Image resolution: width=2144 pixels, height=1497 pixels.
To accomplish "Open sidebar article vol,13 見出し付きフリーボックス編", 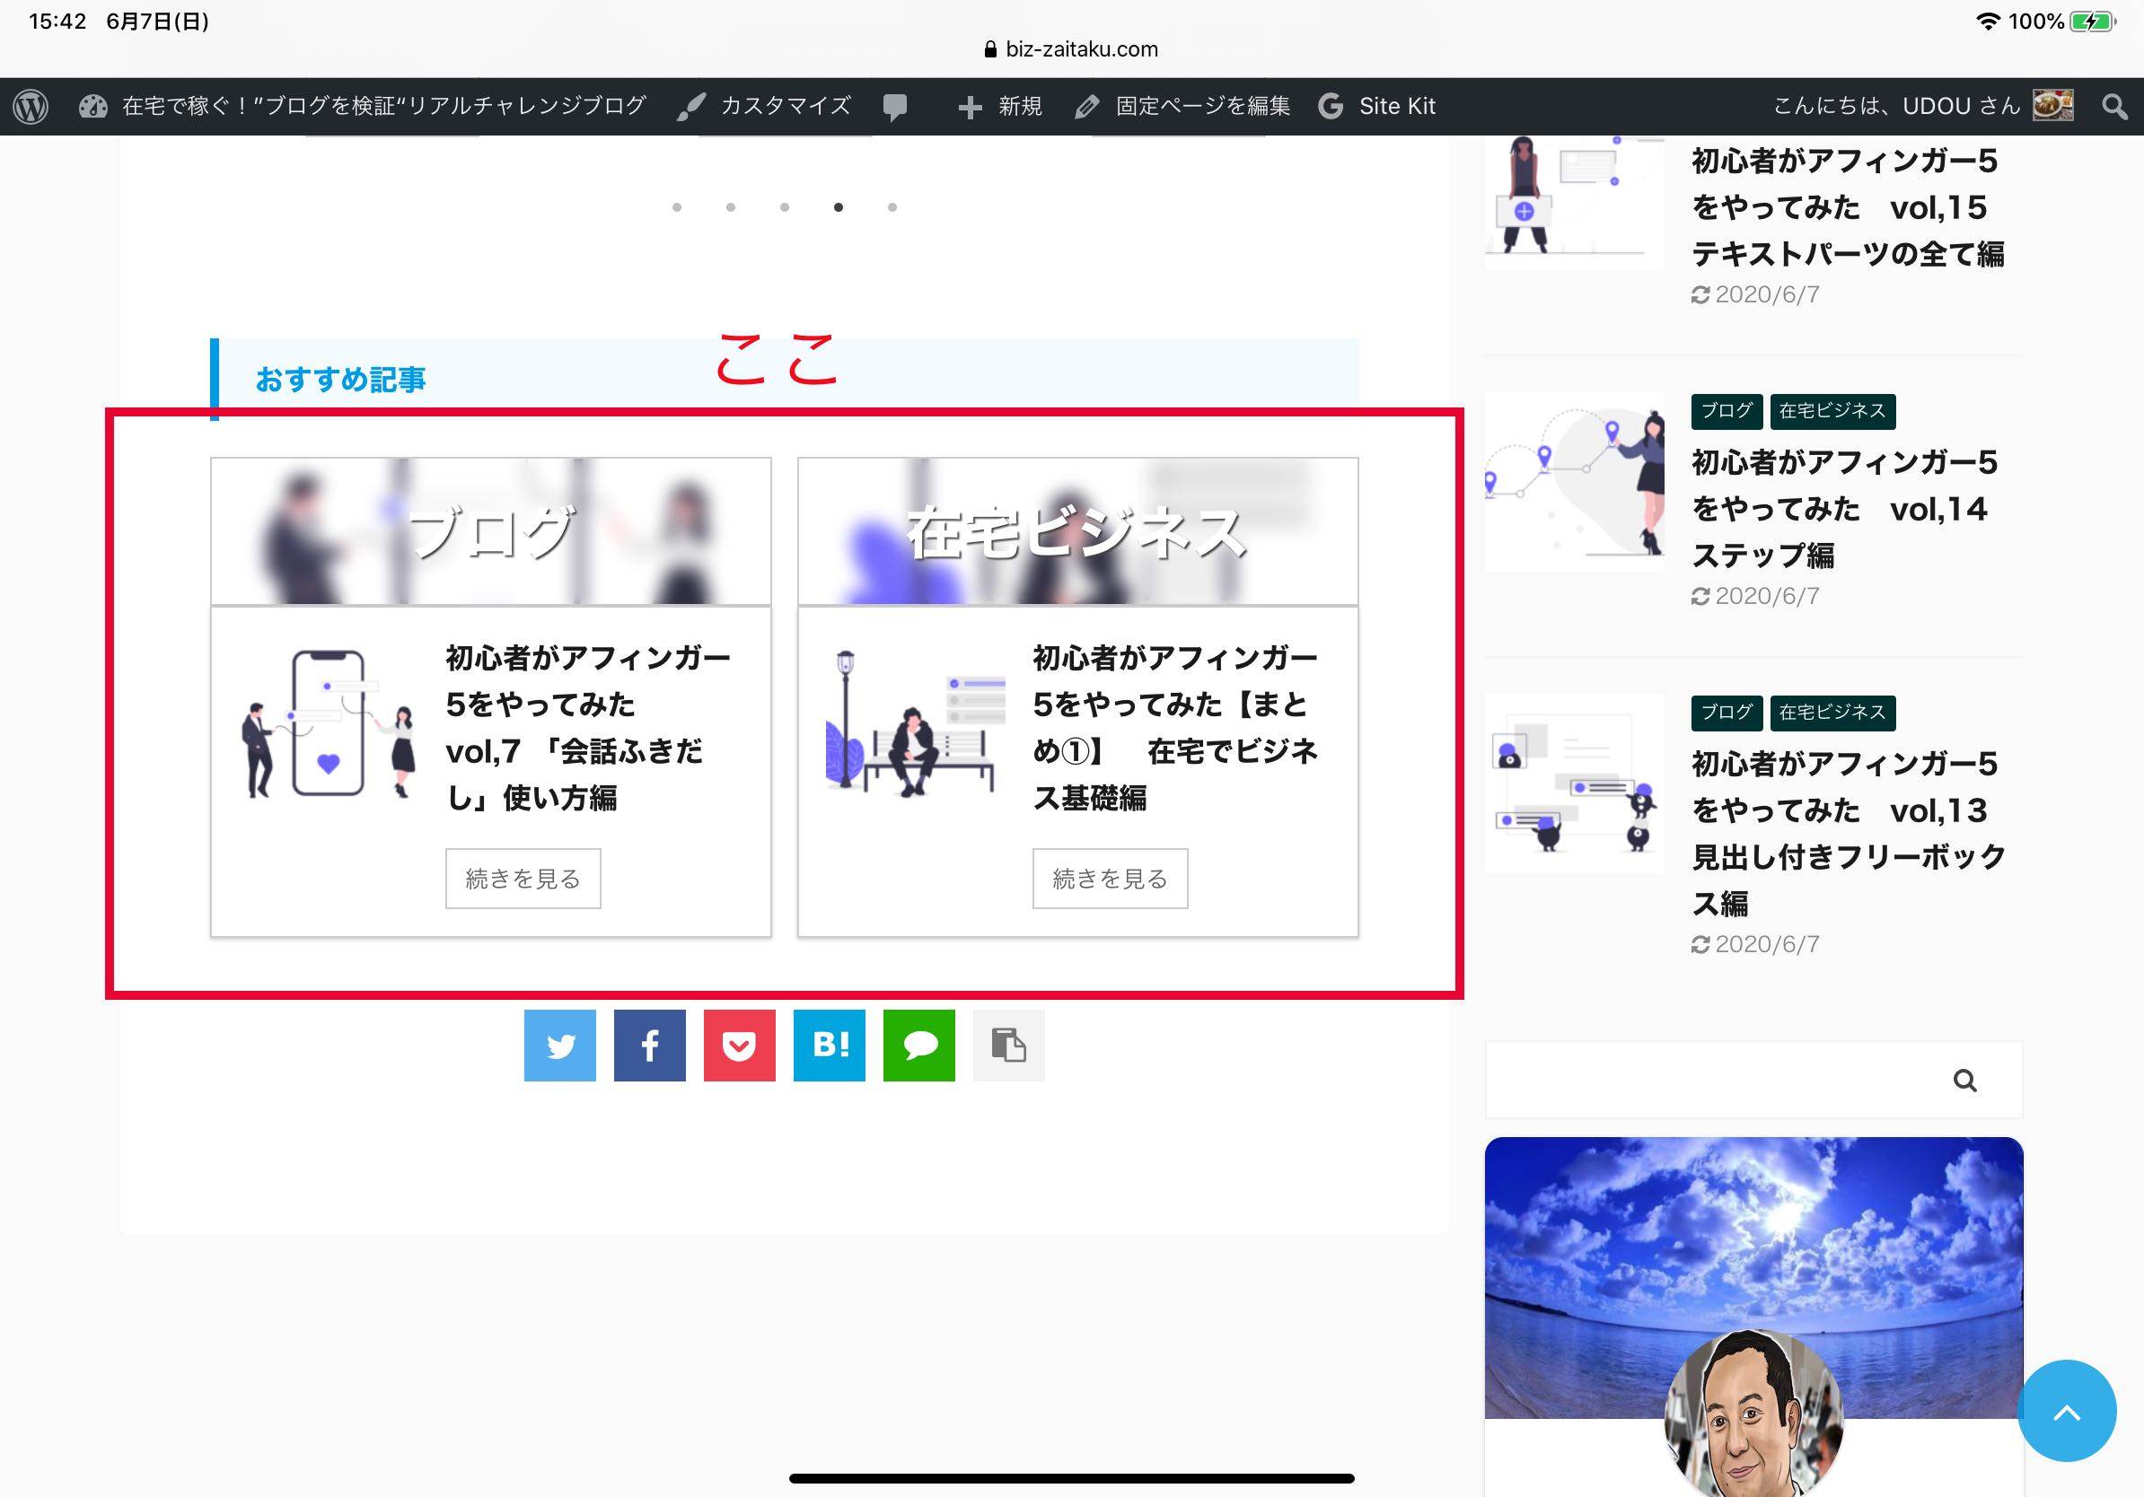I will coord(1849,834).
